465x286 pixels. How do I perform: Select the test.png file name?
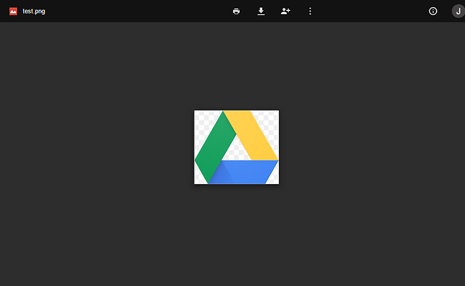34,11
